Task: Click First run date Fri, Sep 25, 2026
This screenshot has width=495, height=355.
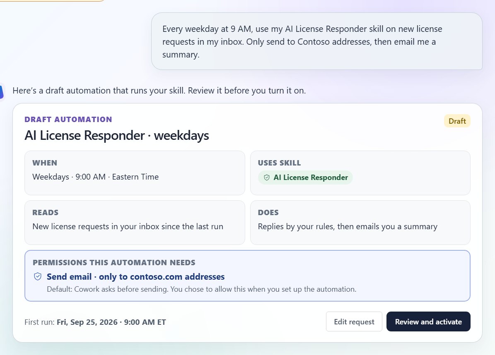Action: [x=111, y=322]
